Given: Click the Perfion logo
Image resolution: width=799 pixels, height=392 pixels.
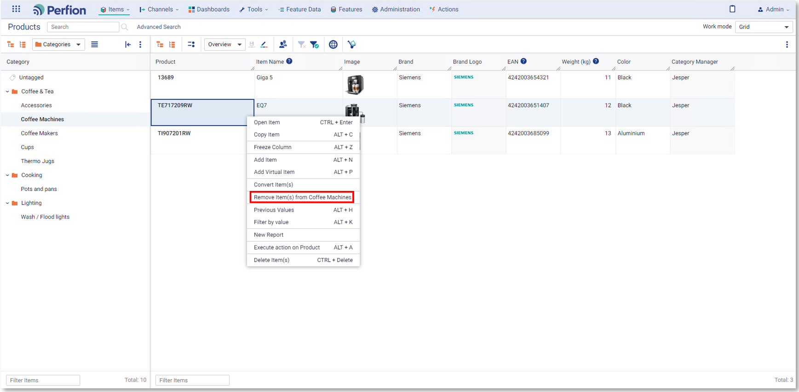Looking at the screenshot, I should pyautogui.click(x=59, y=10).
